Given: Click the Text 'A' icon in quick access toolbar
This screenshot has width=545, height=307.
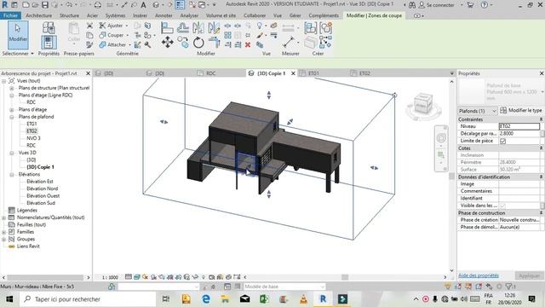Looking at the screenshot, I should (144, 5).
